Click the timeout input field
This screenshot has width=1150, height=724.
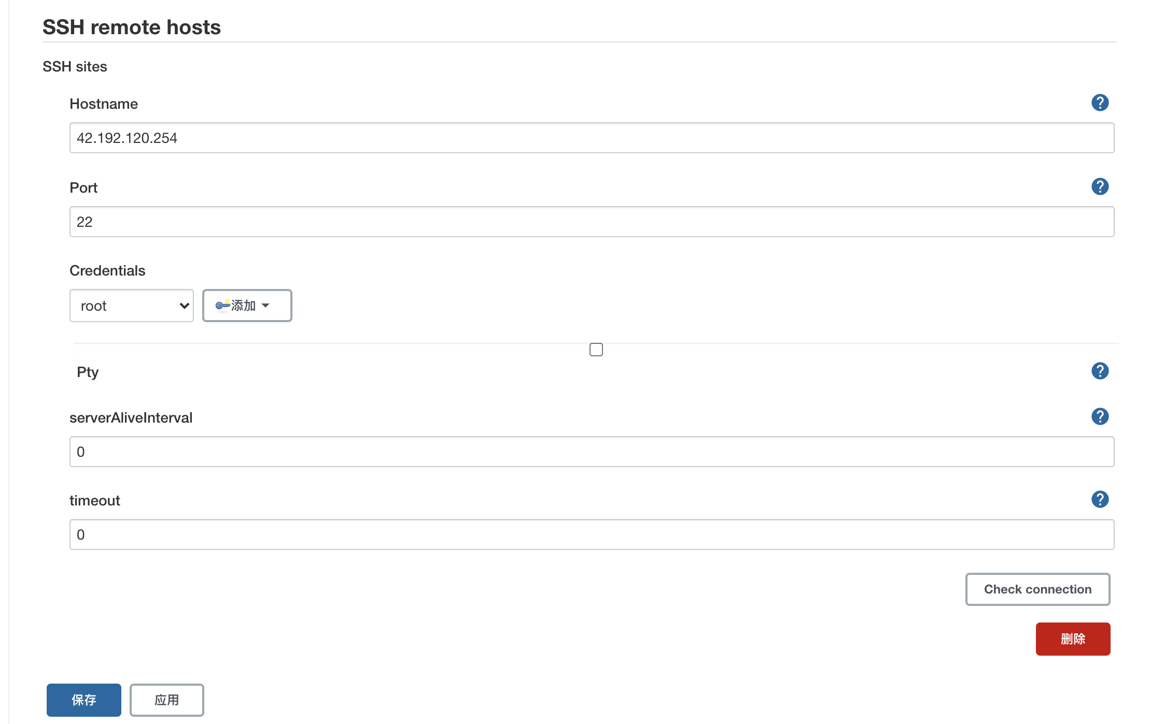[x=591, y=534]
